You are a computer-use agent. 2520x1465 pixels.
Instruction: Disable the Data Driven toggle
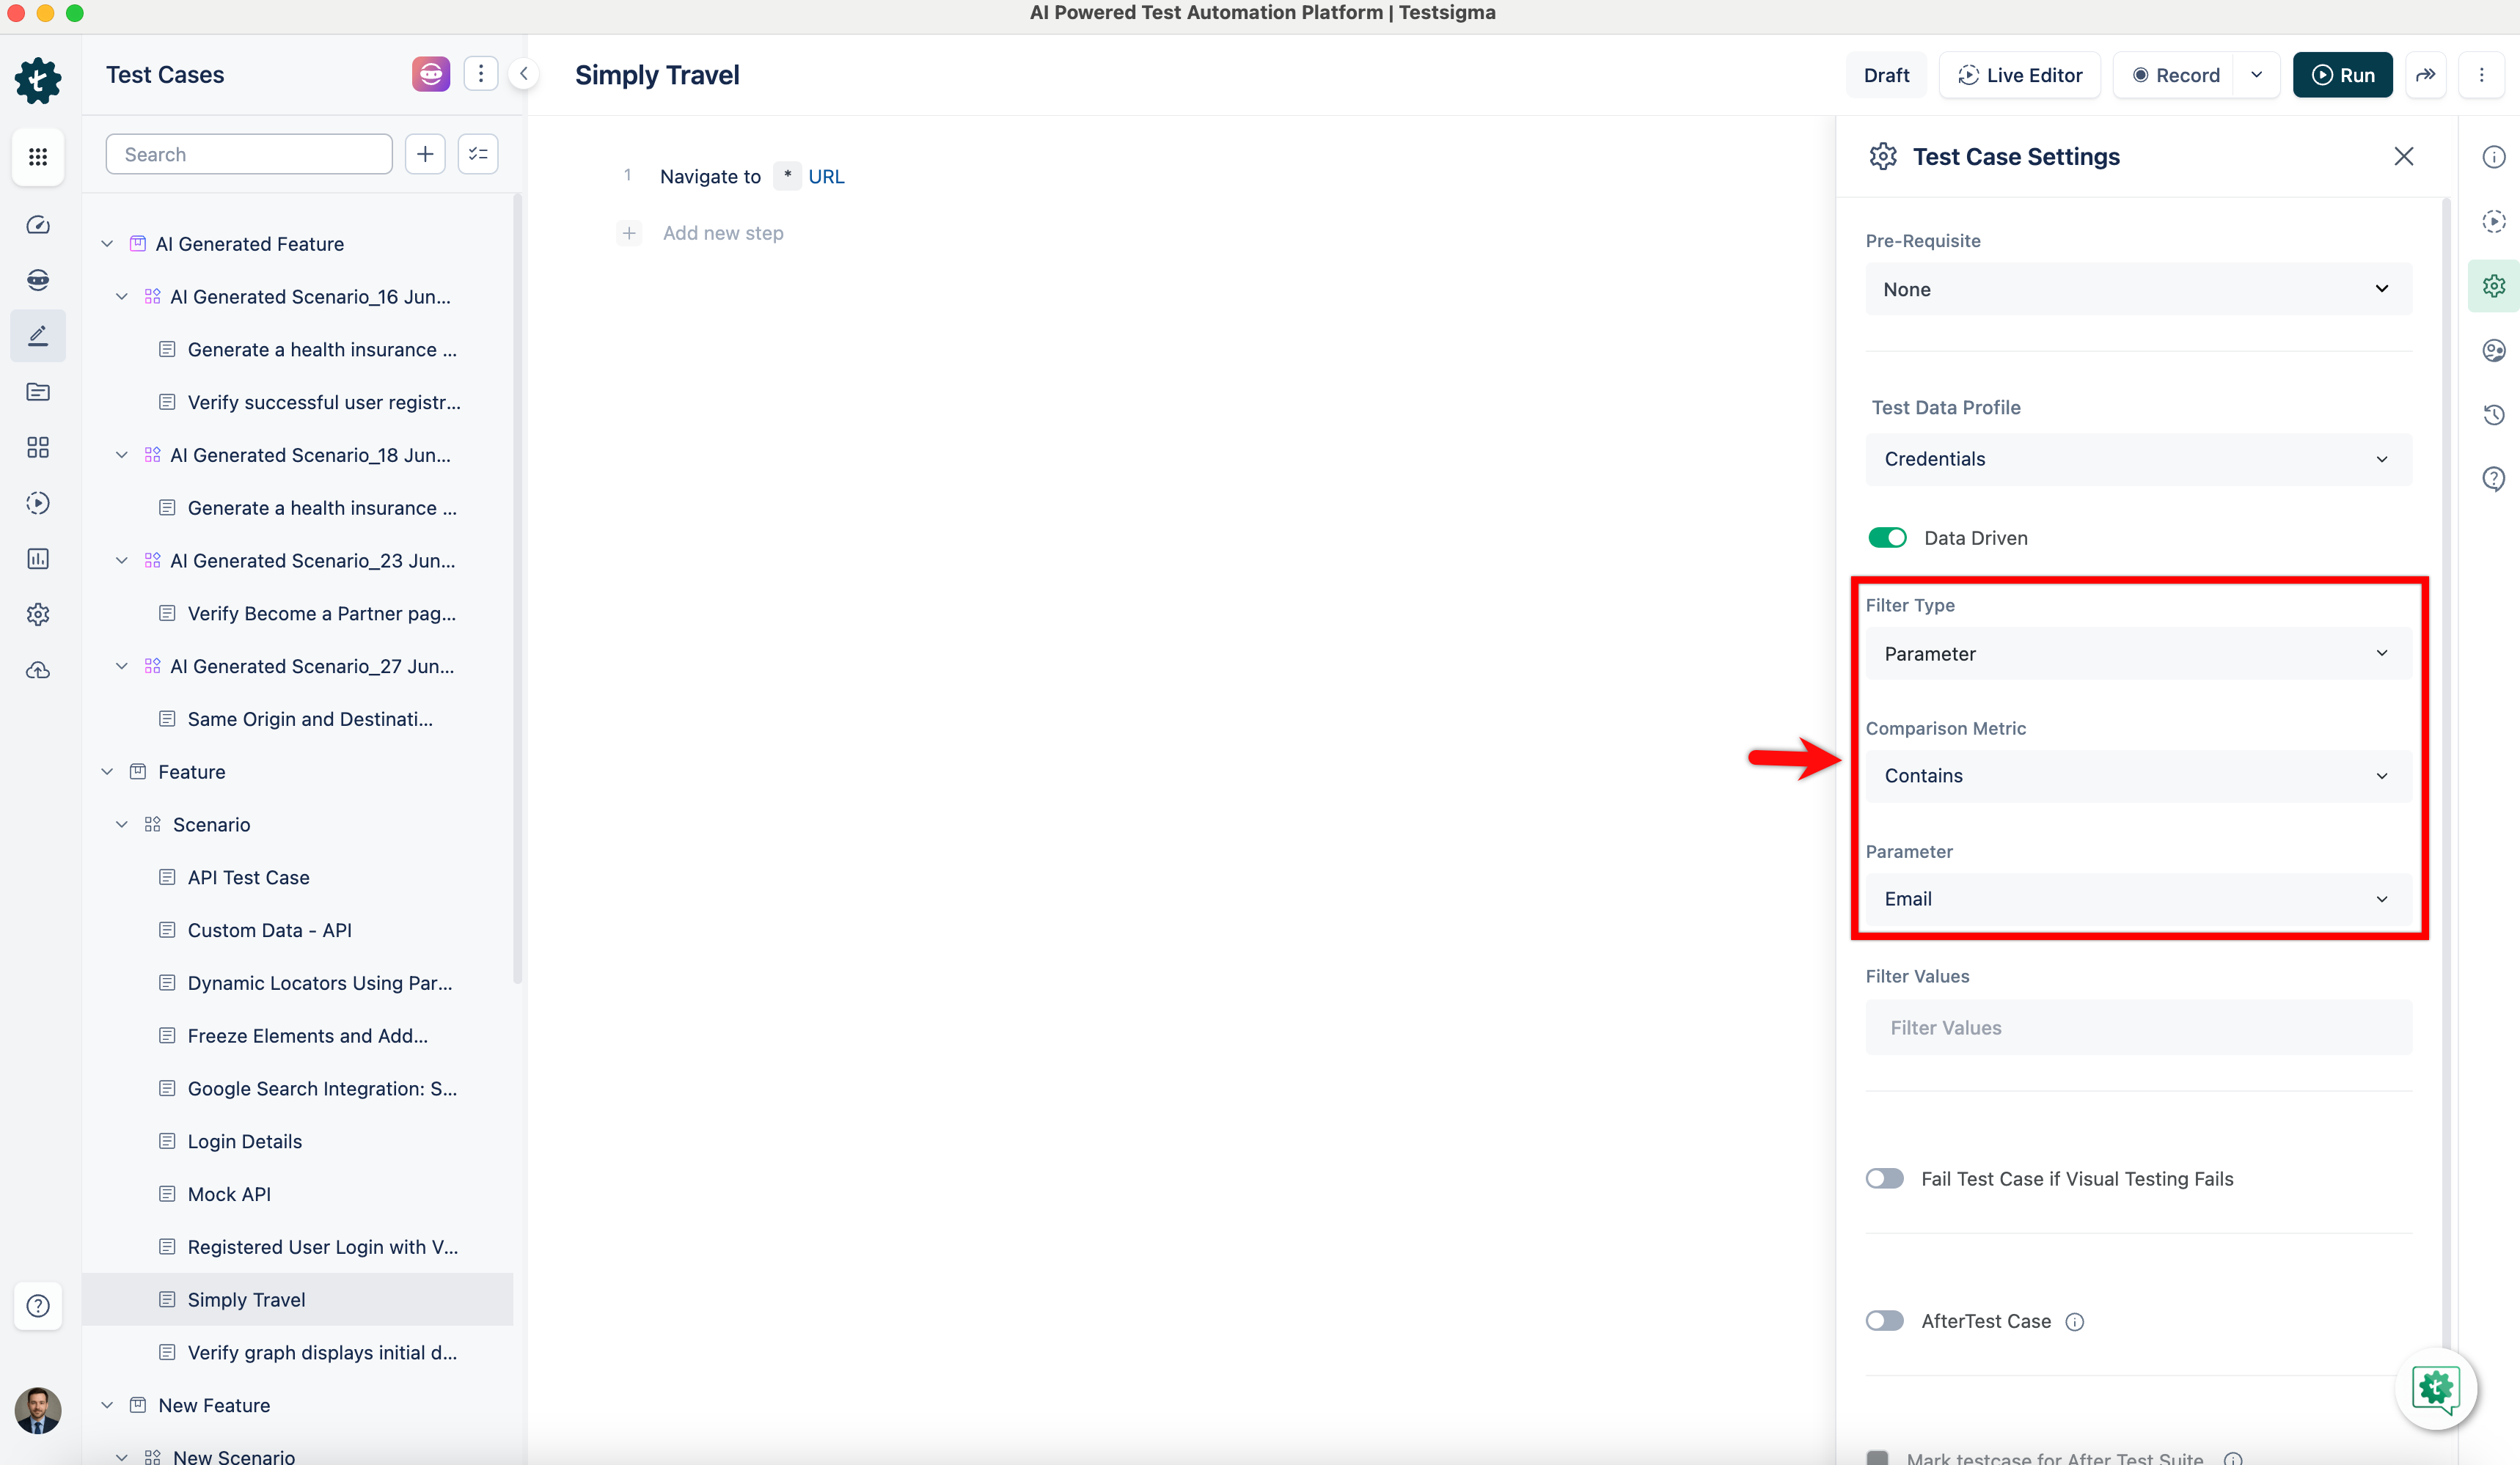(x=1887, y=538)
